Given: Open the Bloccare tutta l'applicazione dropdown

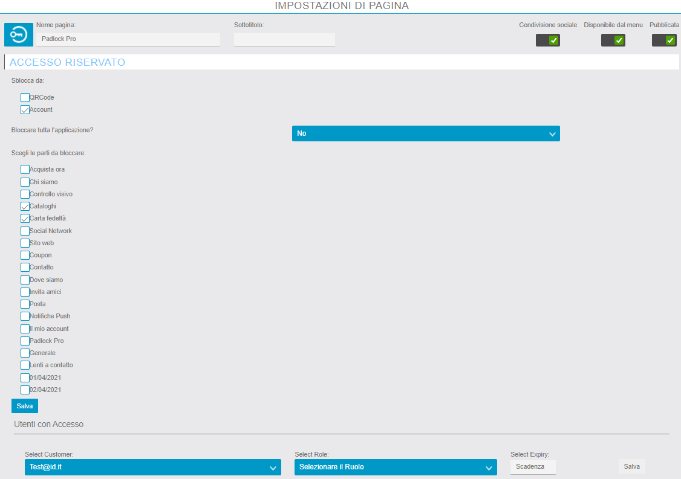Looking at the screenshot, I should pos(425,133).
